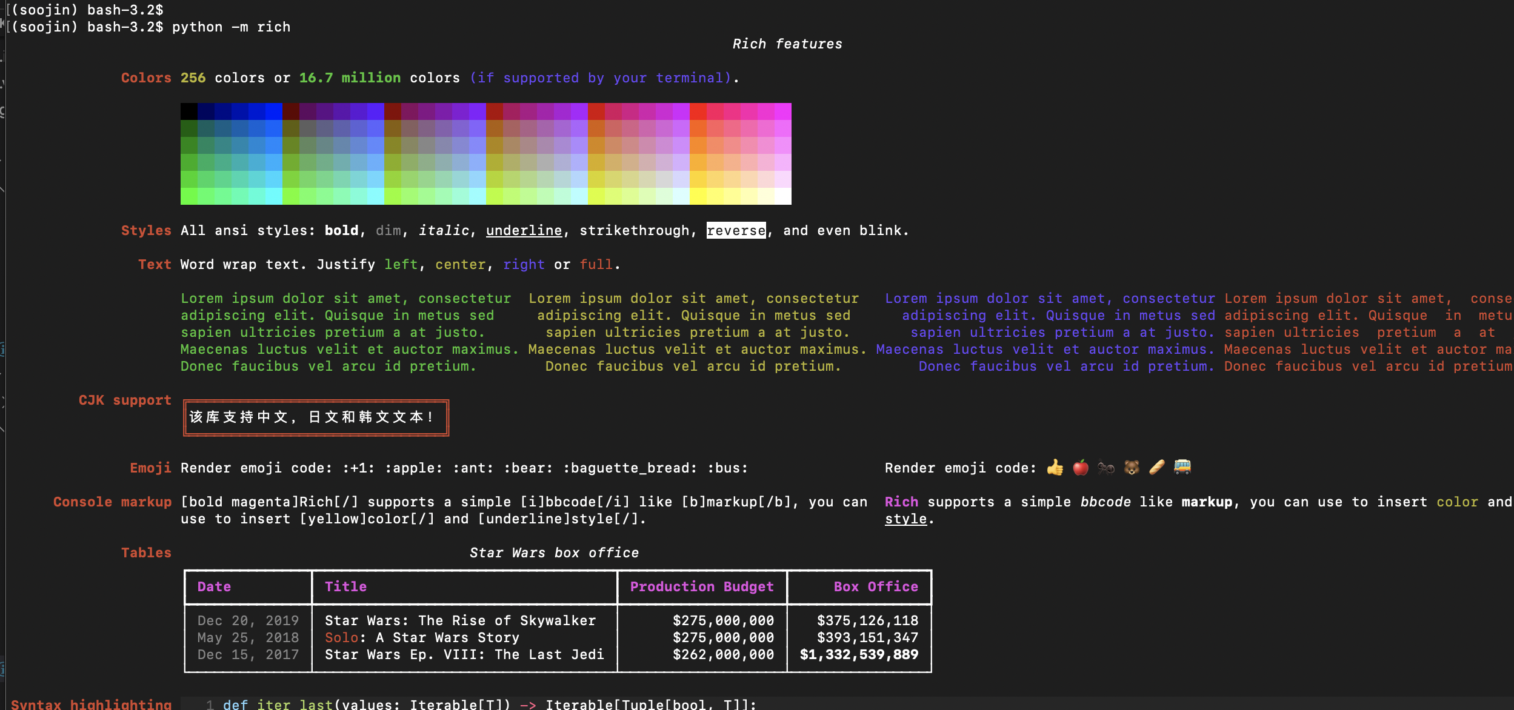Click the bold magenta "Rich" word

click(x=901, y=502)
